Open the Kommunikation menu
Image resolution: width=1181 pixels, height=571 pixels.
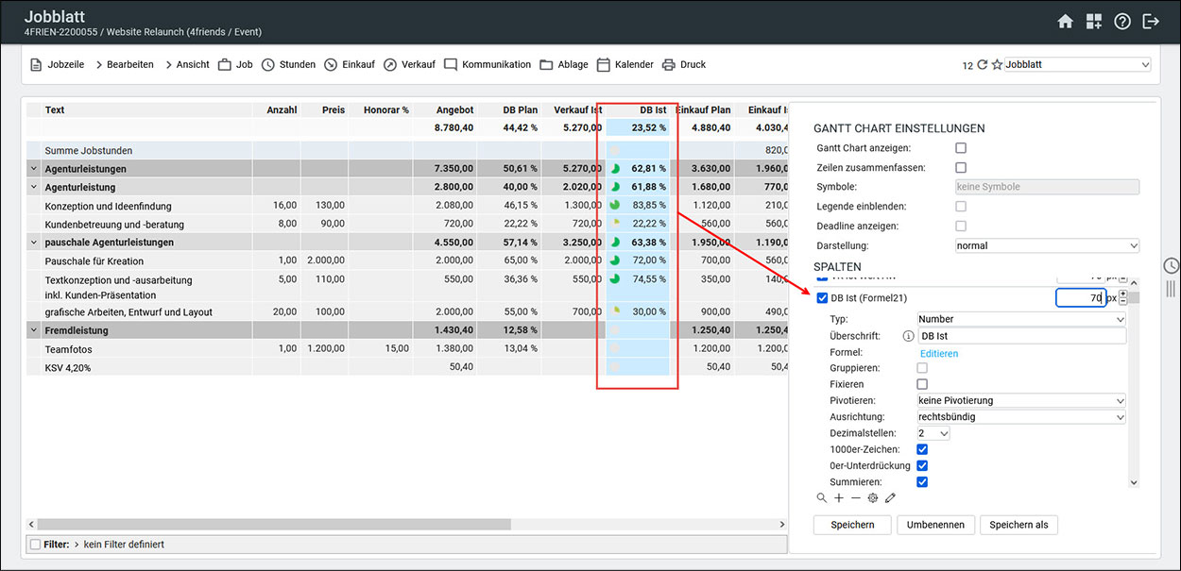(x=496, y=65)
